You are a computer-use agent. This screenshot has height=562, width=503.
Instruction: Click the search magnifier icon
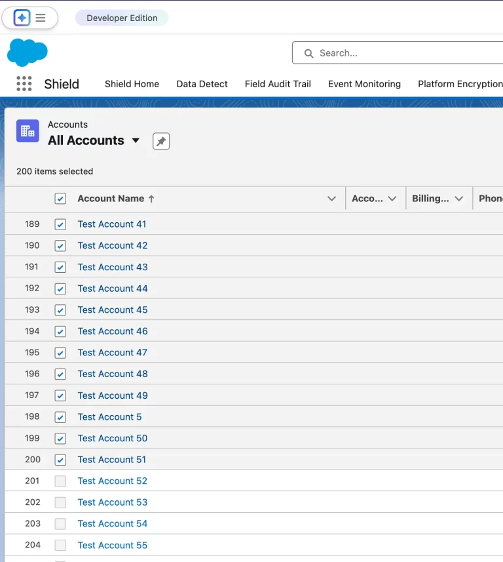tap(308, 53)
